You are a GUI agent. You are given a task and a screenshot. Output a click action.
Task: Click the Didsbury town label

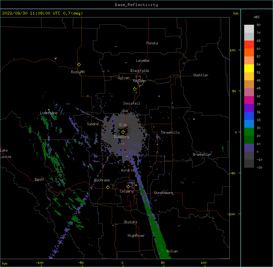click(x=122, y=137)
